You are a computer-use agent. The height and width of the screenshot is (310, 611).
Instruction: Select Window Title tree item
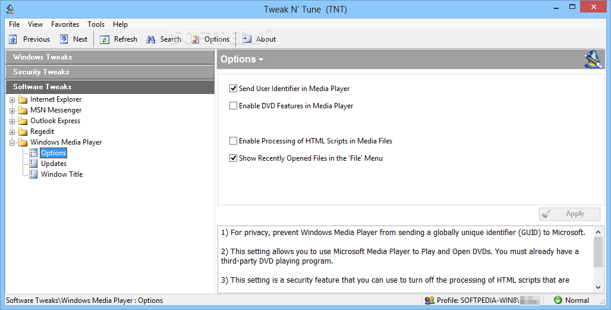pos(62,174)
